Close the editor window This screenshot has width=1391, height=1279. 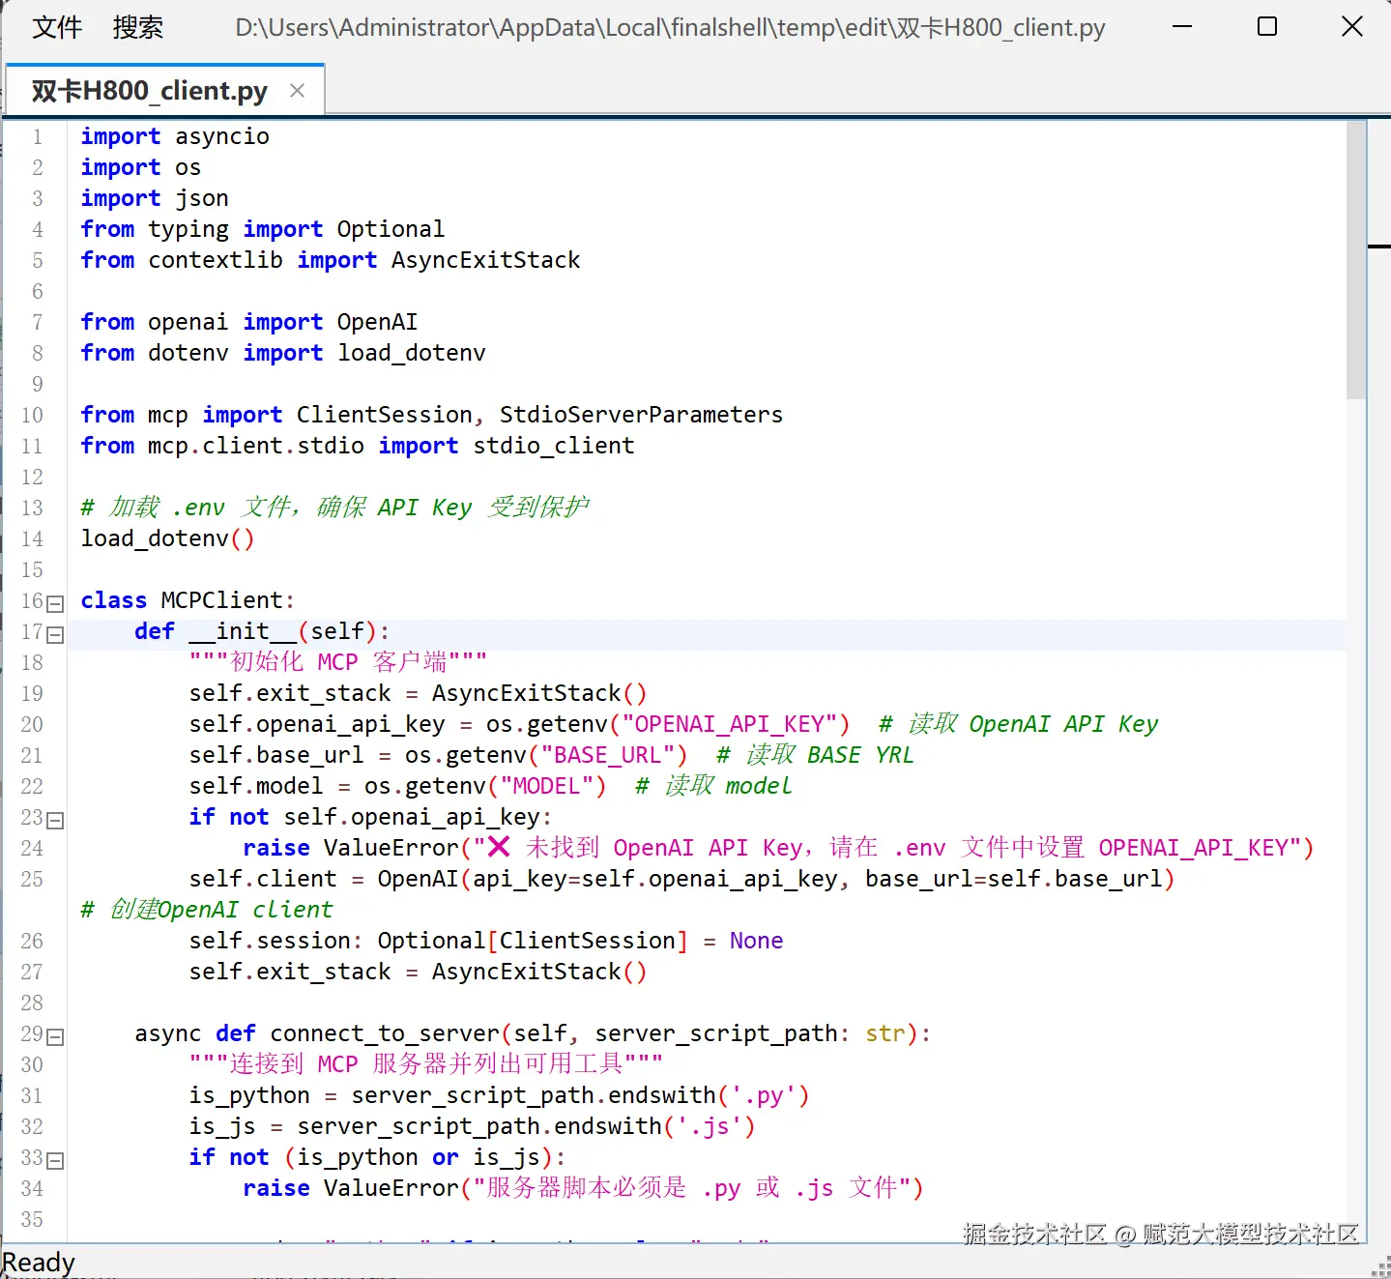[1352, 27]
